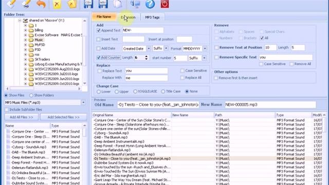Expand the billing folder node
Image resolution: width=329 pixels, height=185 pixels.
tap(25, 30)
